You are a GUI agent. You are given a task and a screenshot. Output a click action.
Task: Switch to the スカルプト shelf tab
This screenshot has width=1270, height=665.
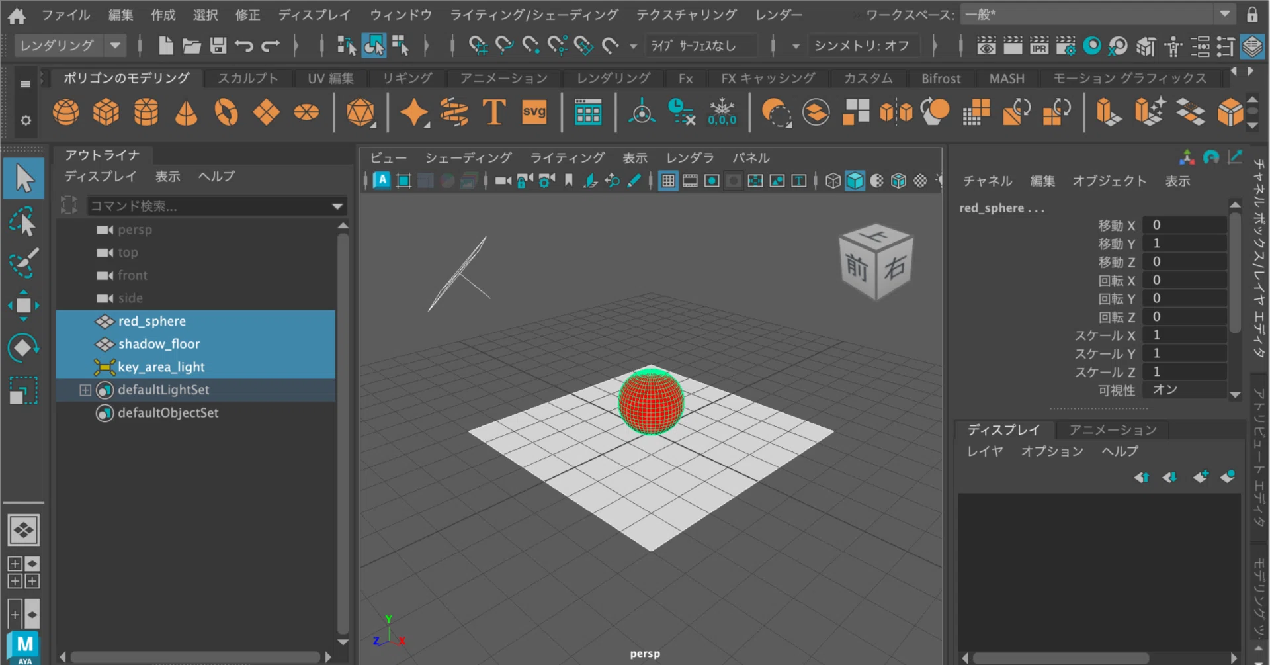[x=248, y=79]
